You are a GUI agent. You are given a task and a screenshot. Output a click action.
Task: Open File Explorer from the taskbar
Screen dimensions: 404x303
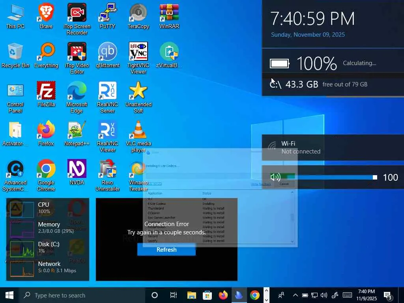coord(191,295)
